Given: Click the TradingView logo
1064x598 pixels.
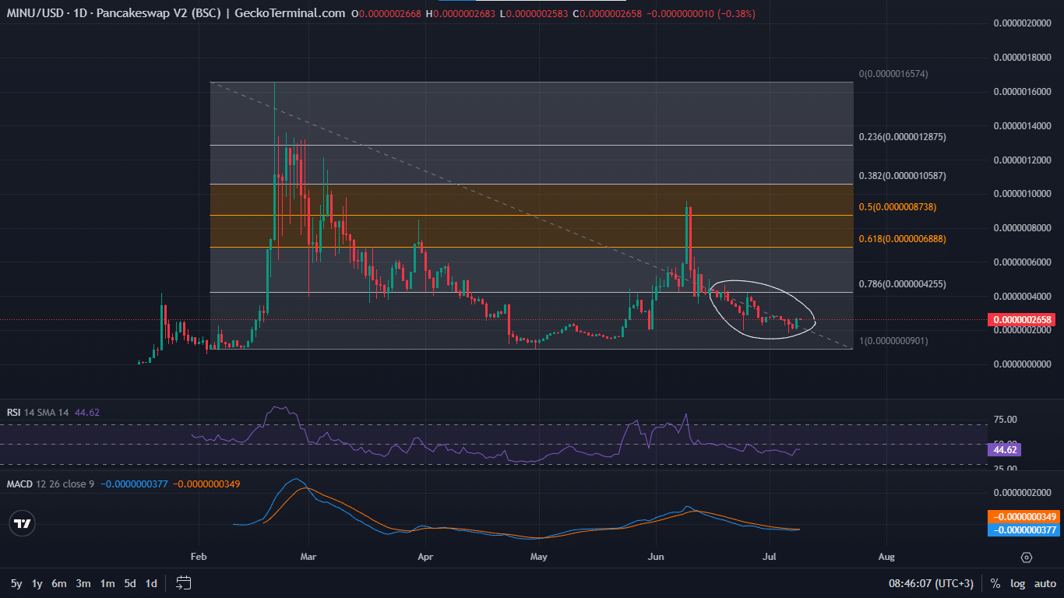Looking at the screenshot, I should pyautogui.click(x=23, y=524).
